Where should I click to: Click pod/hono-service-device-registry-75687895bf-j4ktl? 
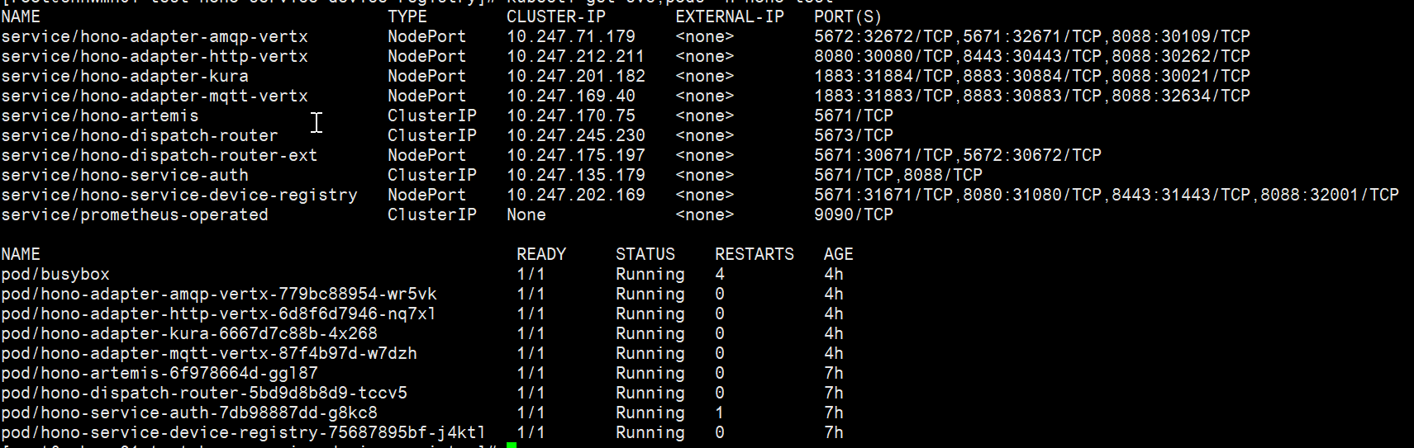244,433
